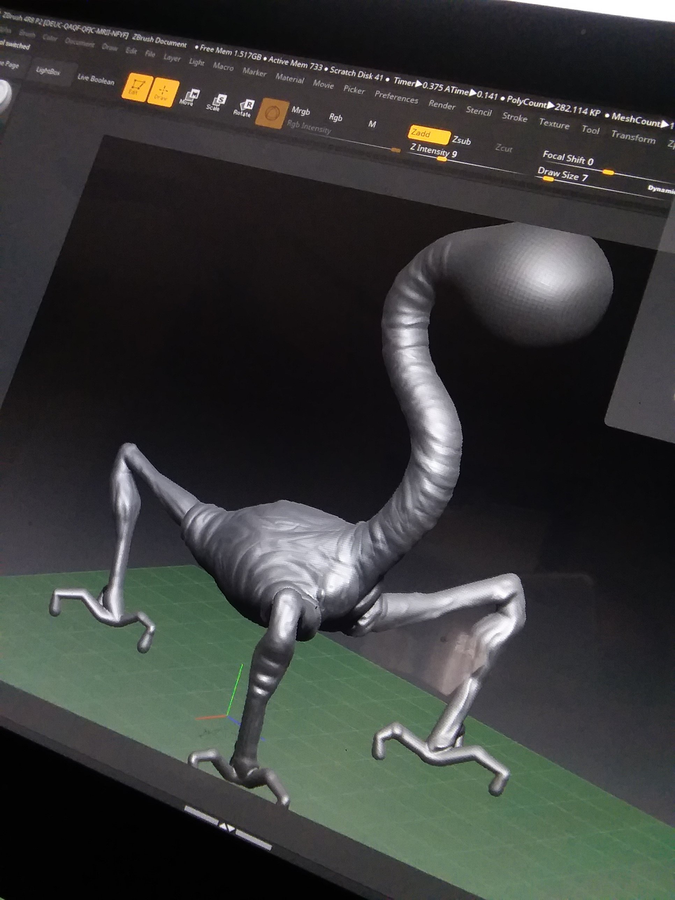Open the Movie menu

click(x=324, y=84)
